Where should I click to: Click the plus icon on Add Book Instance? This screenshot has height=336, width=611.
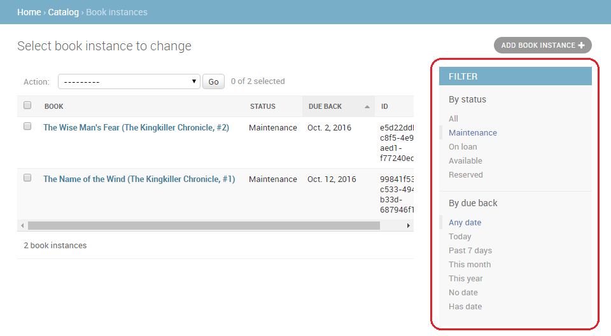point(581,45)
